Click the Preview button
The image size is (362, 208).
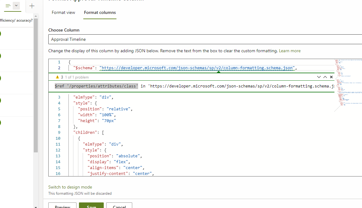62,206
